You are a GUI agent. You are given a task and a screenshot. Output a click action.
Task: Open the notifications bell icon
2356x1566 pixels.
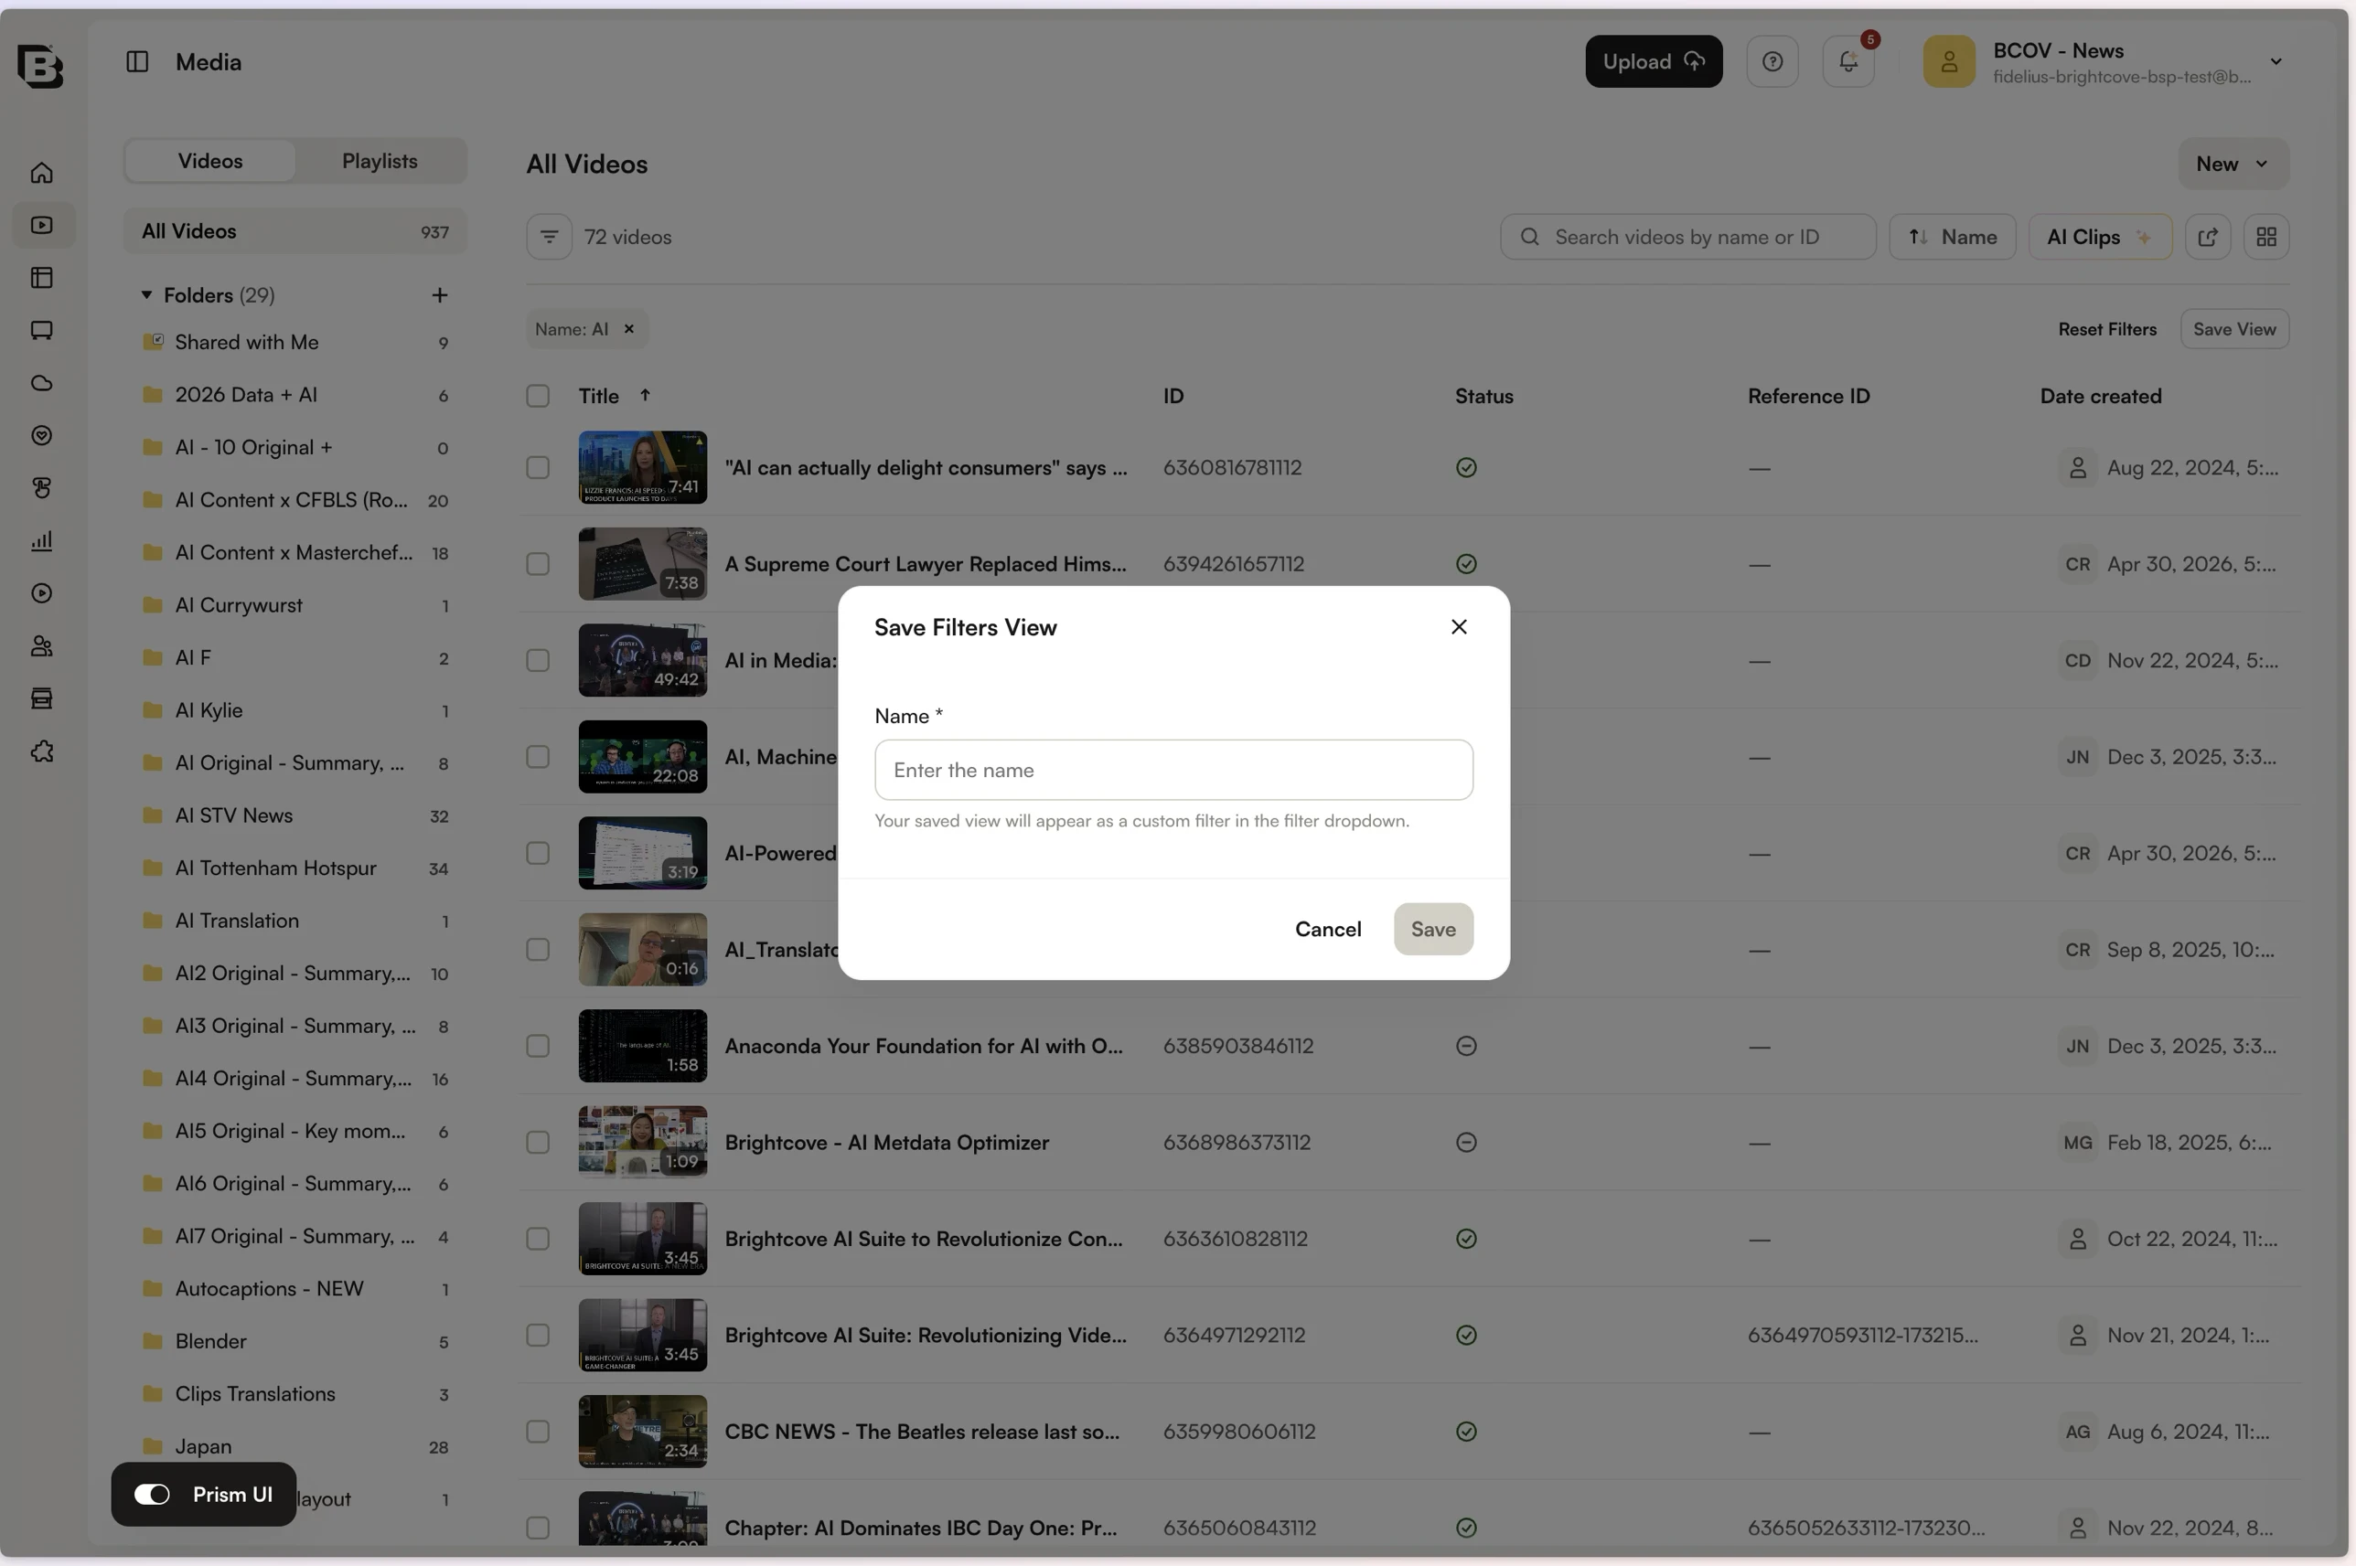[x=1847, y=62]
